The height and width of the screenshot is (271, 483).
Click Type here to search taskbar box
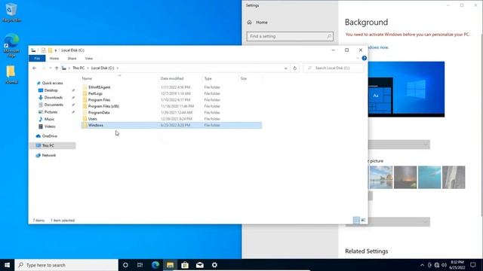pyautogui.click(x=66, y=265)
